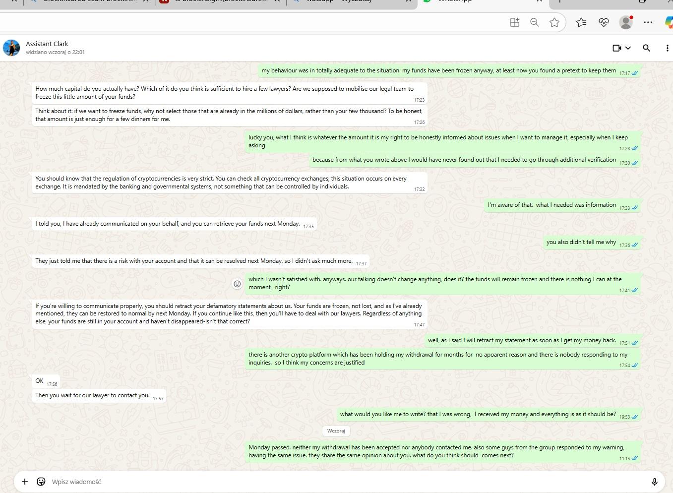
Task: Open contact info via Assistant Clark name
Action: 47,44
